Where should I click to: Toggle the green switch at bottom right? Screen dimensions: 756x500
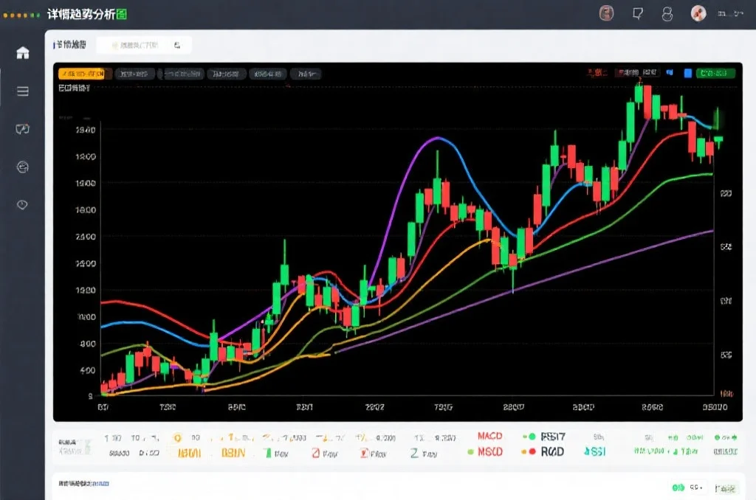[678, 487]
